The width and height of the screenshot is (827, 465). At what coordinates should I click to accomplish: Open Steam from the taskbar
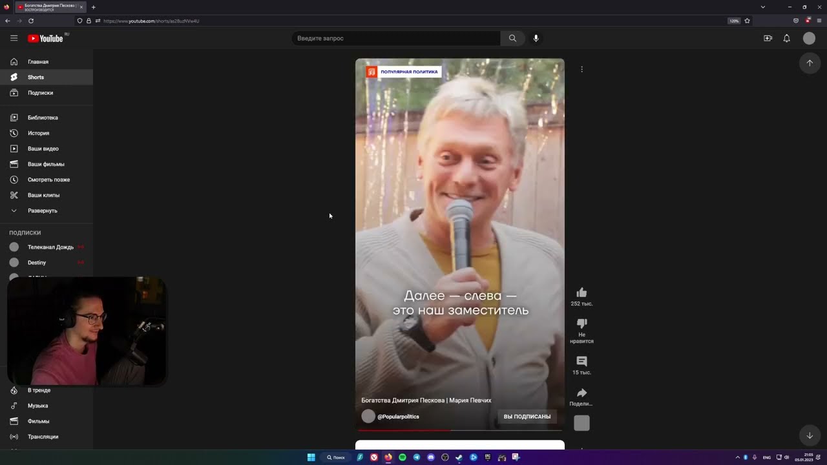pos(459,457)
